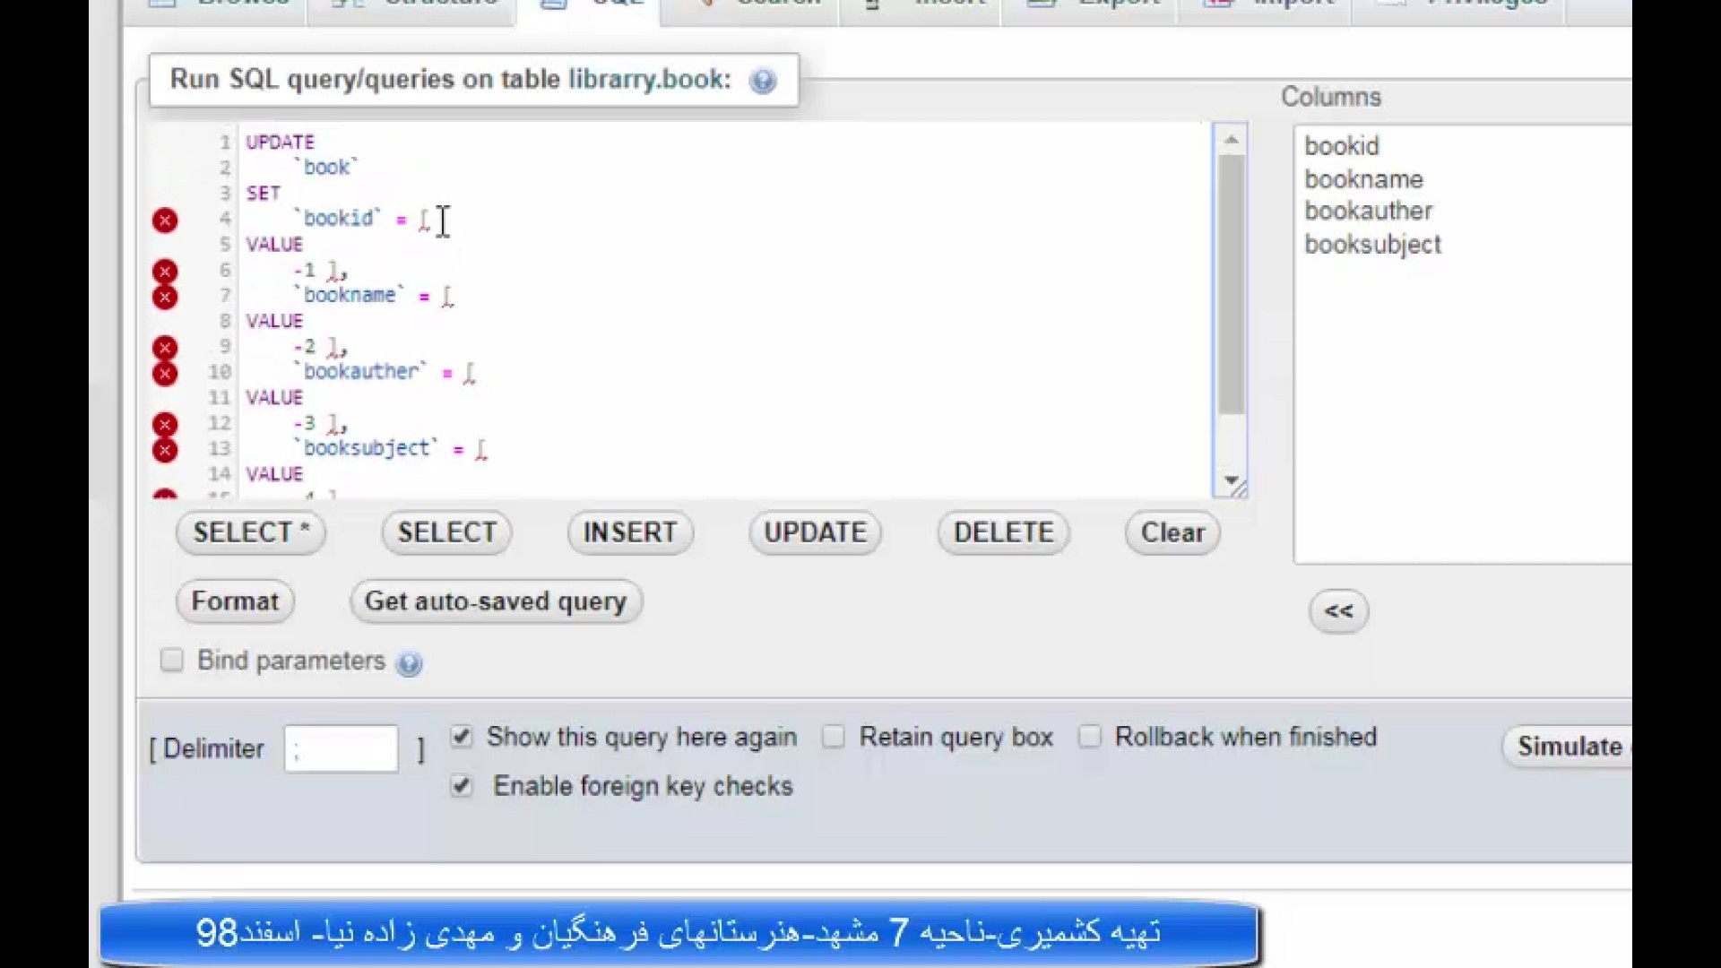Screen dimensions: 1721x968
Task: Click the error marker on line 12
Action: [165, 424]
